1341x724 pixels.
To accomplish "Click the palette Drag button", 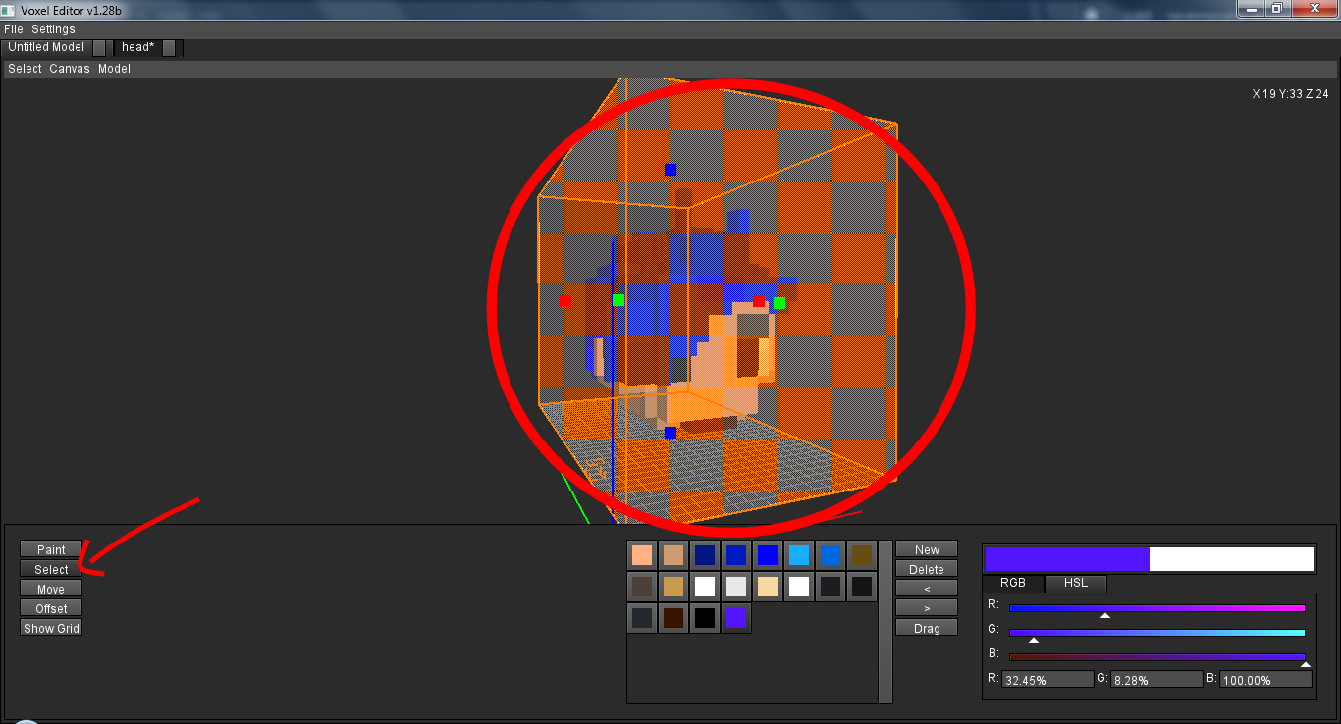I will (x=927, y=628).
